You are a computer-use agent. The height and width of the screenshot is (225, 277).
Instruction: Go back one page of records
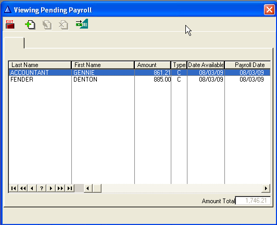[23, 188]
